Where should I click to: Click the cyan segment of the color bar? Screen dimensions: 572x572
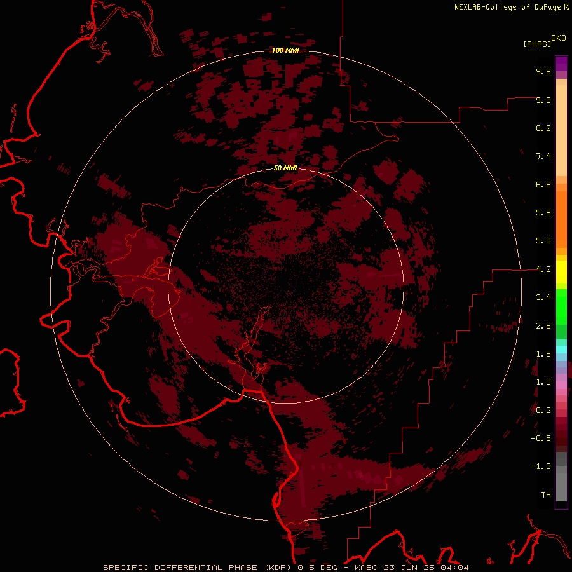561,350
